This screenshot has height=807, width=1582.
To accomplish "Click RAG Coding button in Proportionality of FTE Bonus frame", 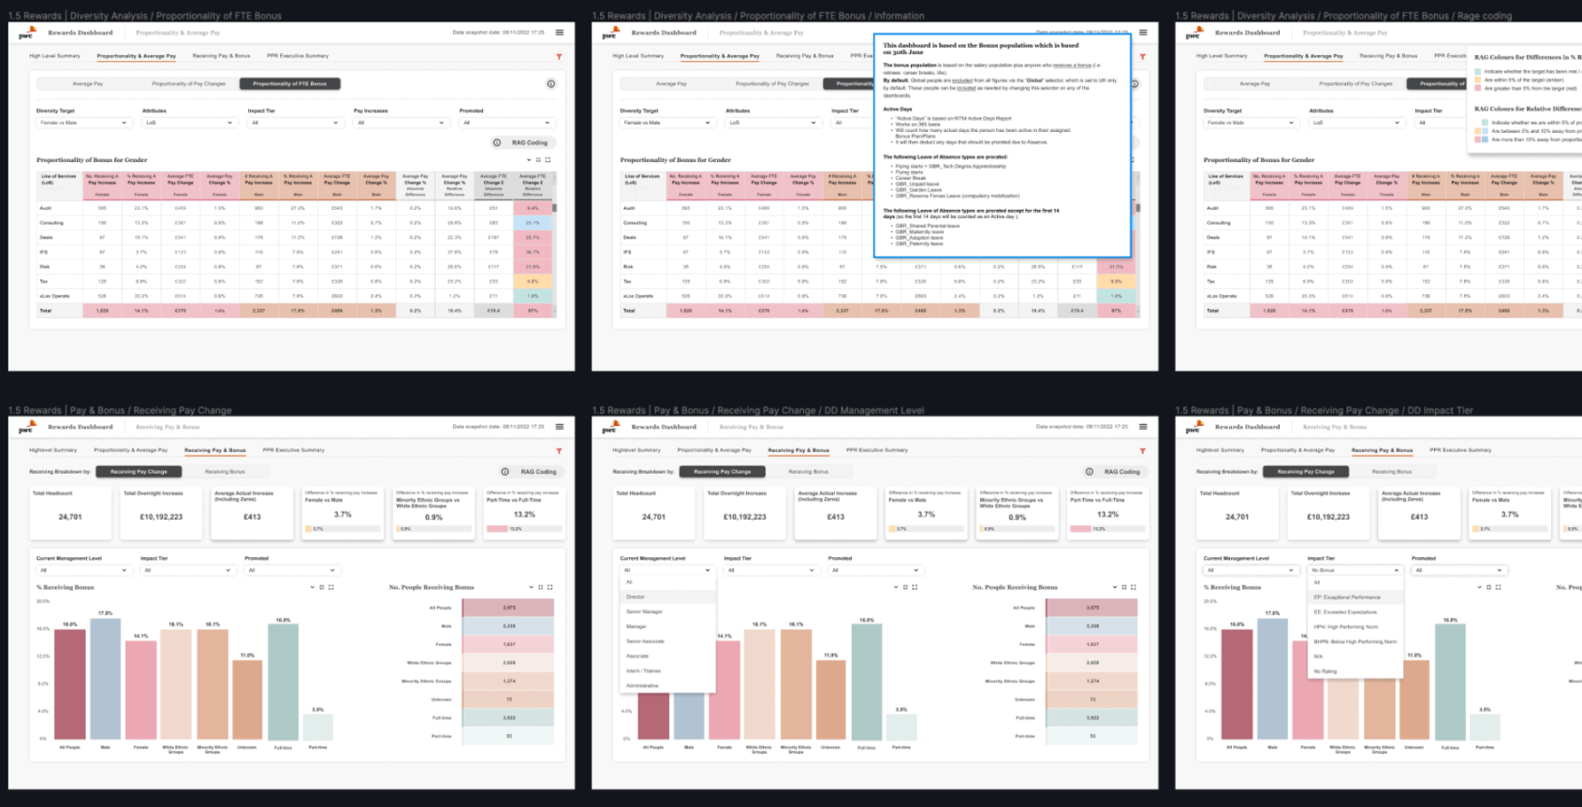I will pos(524,143).
